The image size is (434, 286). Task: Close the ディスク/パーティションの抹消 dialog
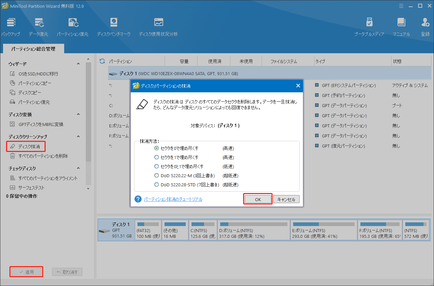tap(298, 86)
